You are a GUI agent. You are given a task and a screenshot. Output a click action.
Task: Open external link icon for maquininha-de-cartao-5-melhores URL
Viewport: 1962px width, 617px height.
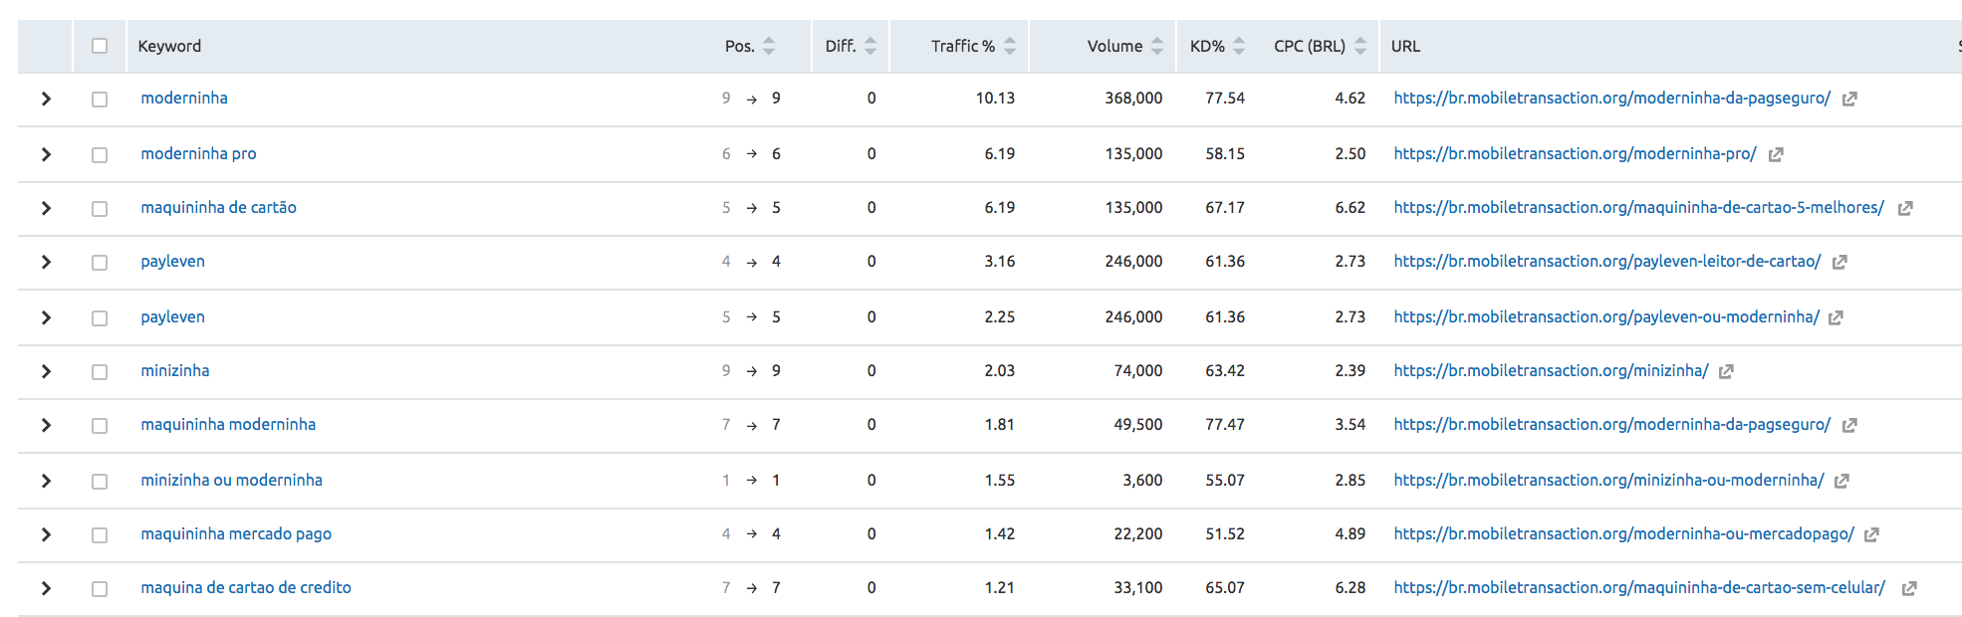click(x=1904, y=208)
